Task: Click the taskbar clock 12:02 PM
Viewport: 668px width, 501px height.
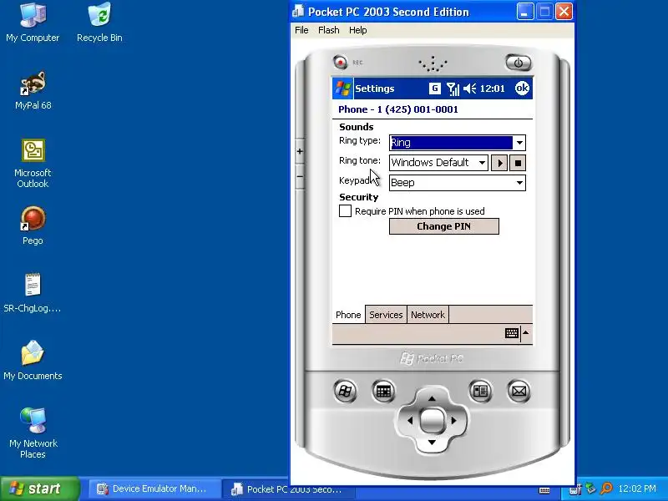Action: 637,488
